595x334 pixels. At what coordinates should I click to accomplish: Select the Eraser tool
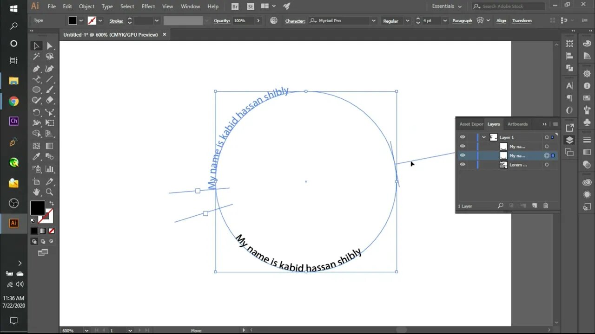coord(50,100)
